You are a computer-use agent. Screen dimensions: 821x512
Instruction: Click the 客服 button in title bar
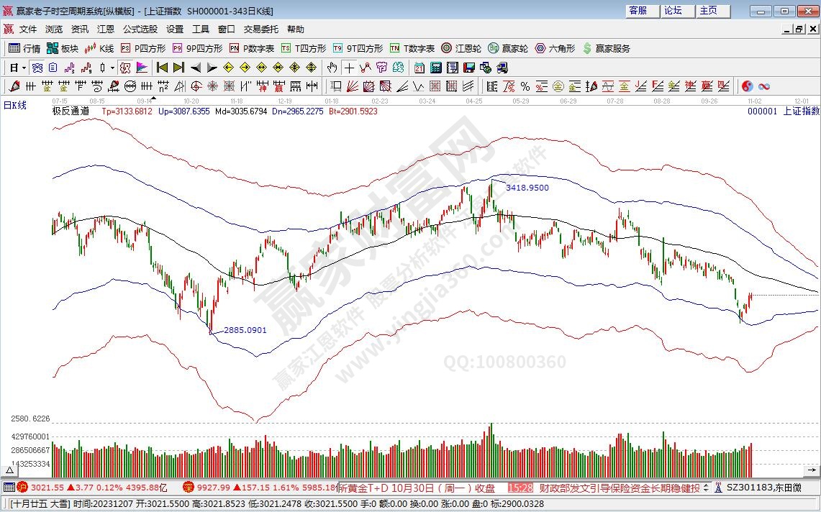[x=638, y=11]
